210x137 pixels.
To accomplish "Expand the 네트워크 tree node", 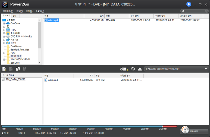I will (x=4, y=40).
